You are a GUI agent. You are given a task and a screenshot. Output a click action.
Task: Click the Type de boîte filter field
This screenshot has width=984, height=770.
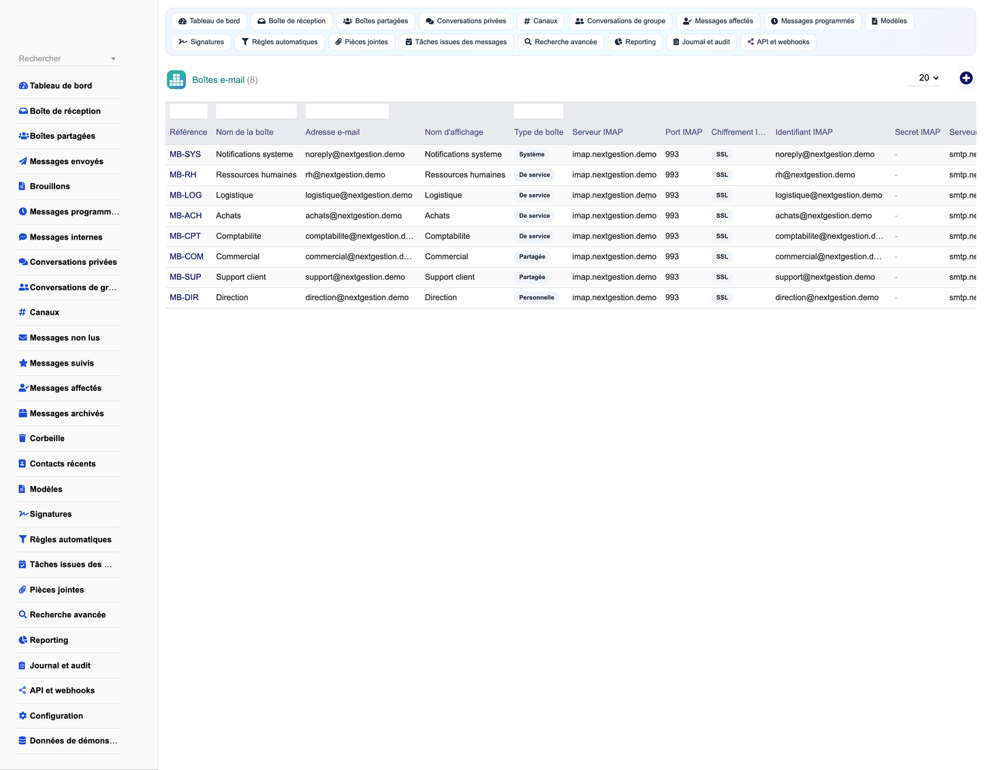(539, 112)
